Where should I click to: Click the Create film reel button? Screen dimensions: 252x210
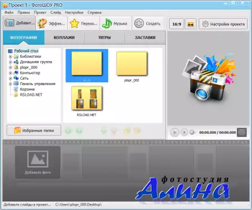click(x=148, y=24)
